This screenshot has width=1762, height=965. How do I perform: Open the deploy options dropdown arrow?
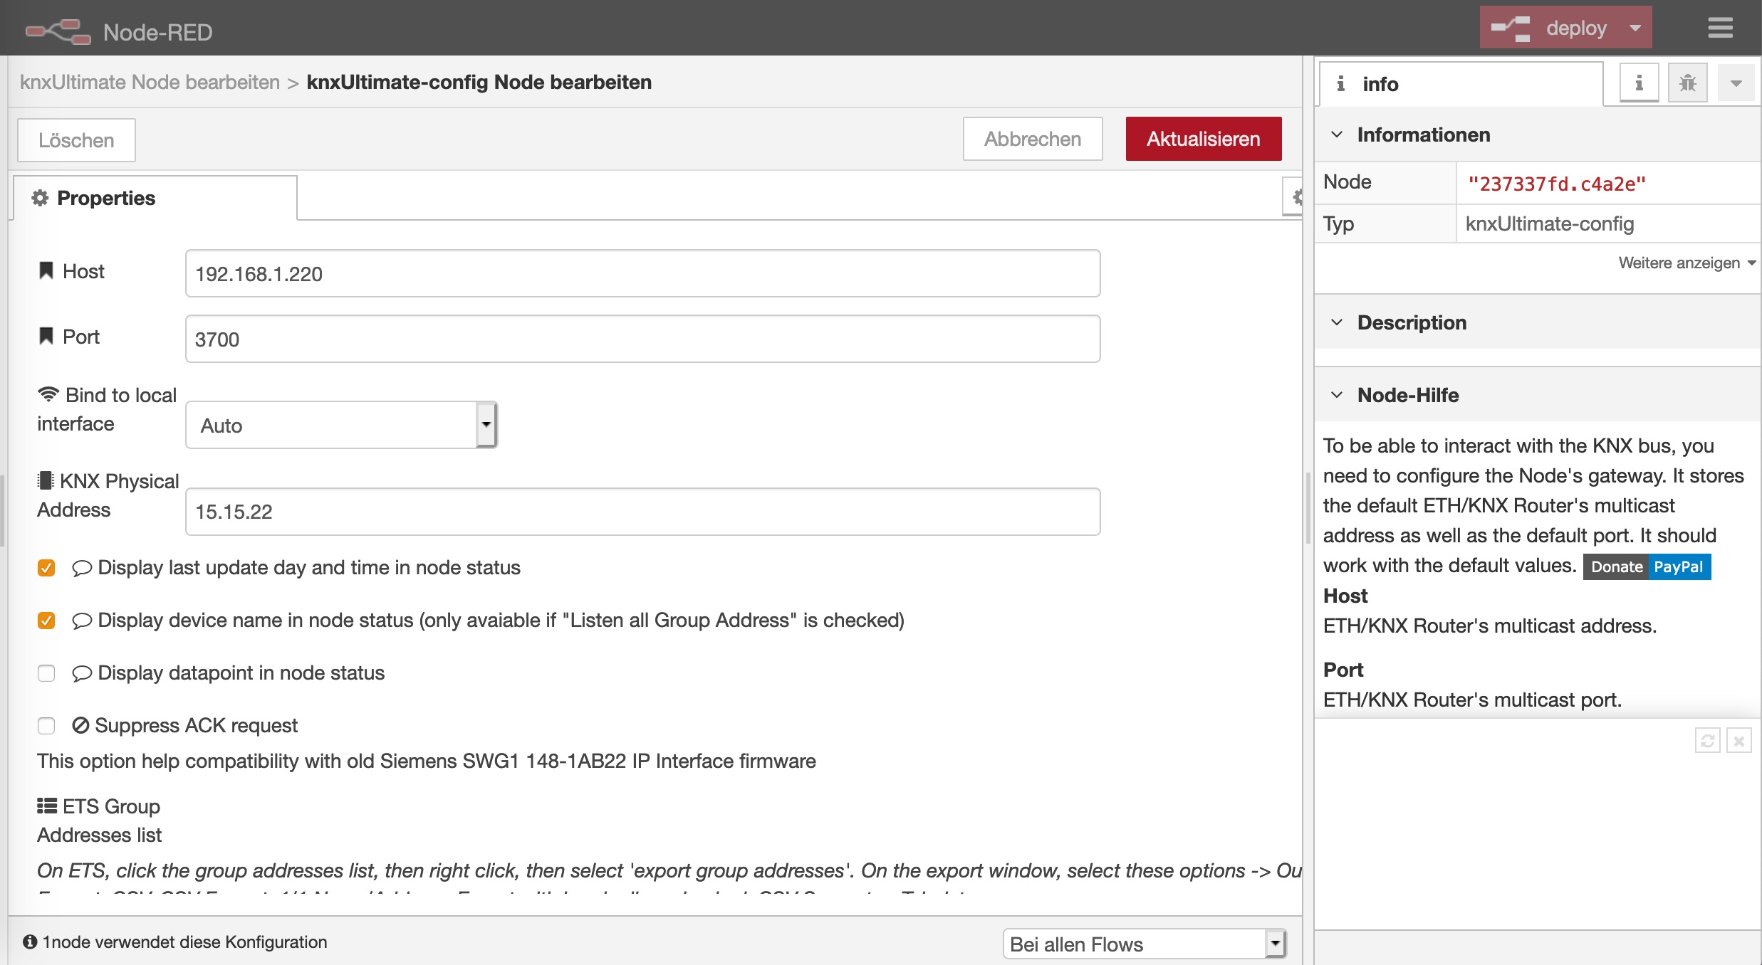(x=1635, y=28)
